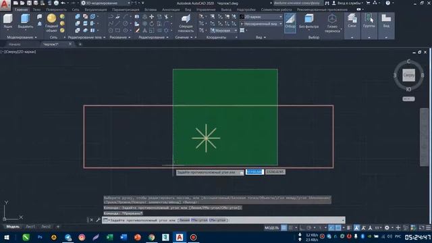Open command line history dropdown arrow
Image resolution: width=432 pixels, height=243 pixels.
(x=343, y=220)
